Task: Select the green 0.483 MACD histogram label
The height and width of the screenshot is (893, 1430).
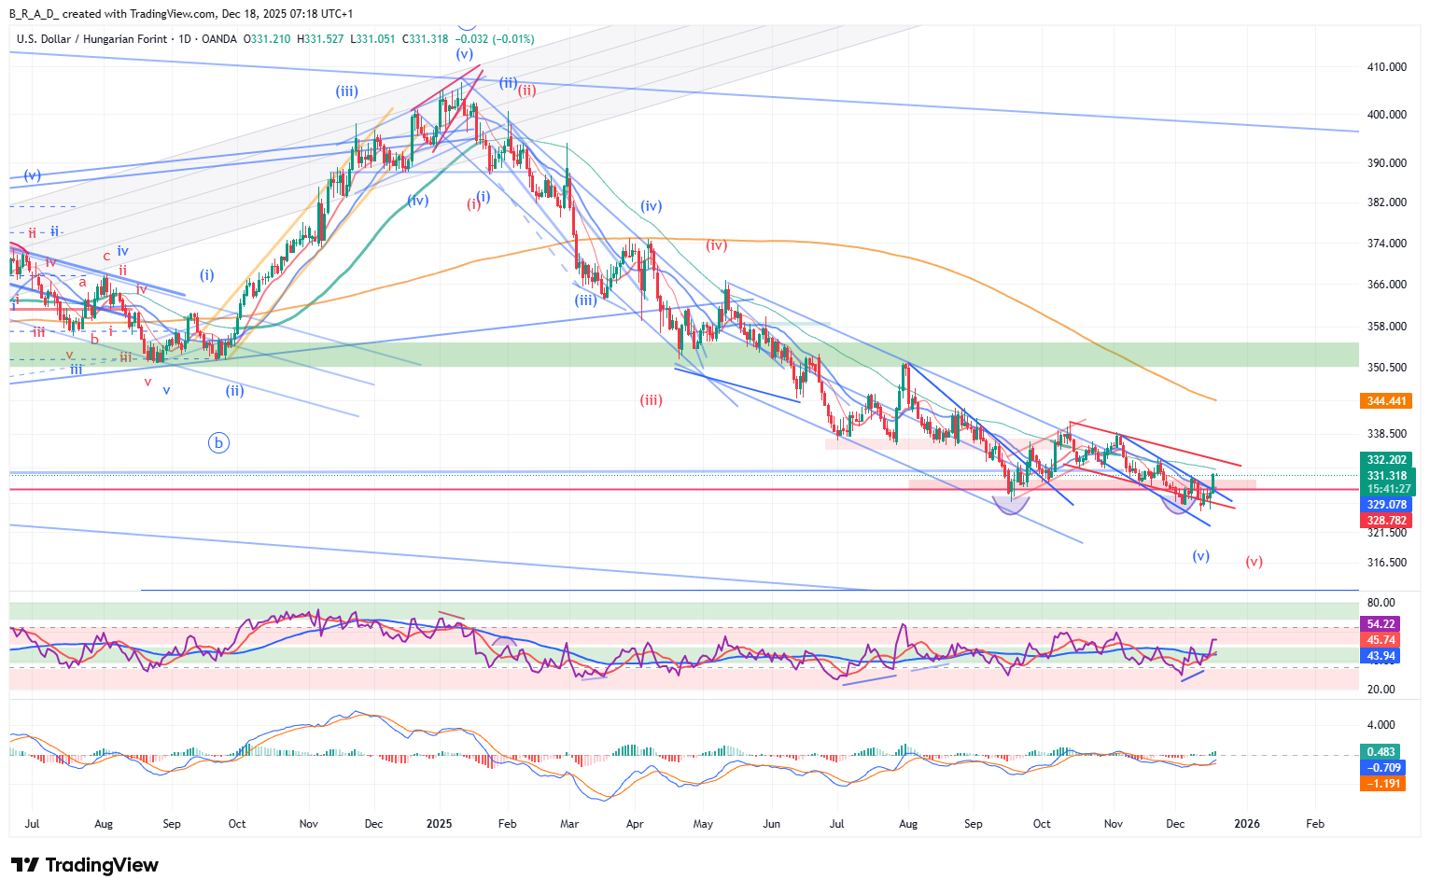Action: click(x=1381, y=752)
